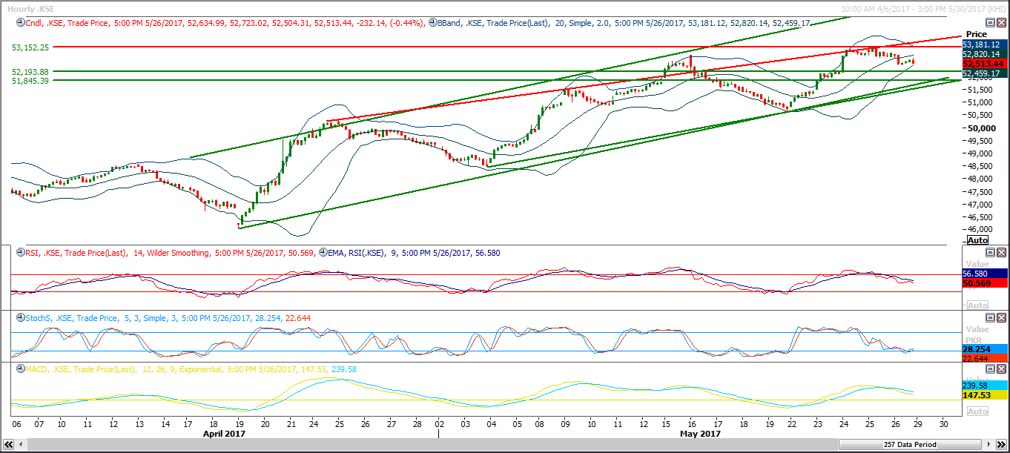Viewport: 1010px width, 453px height.
Task: Click the 28.254 stochastic value tag
Action: [x=984, y=349]
